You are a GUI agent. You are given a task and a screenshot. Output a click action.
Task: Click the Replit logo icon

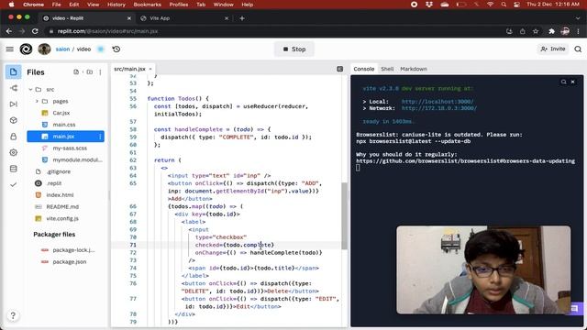click(x=26, y=49)
